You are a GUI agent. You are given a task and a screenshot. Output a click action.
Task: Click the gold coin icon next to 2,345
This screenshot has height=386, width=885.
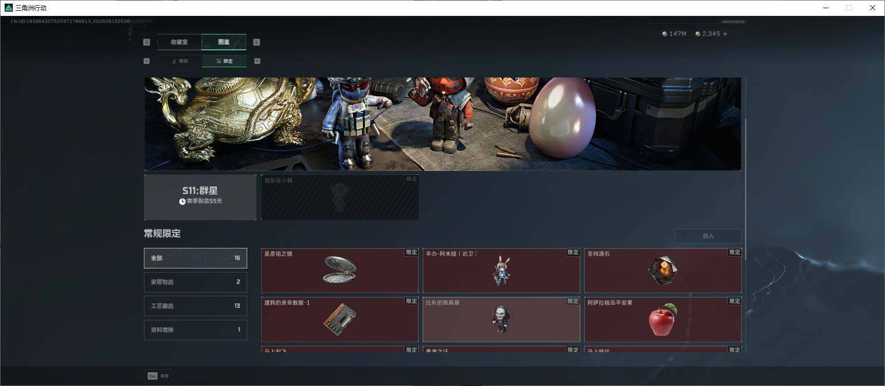[698, 34]
